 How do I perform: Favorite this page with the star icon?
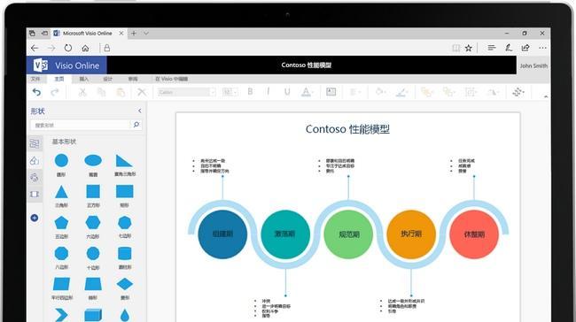pos(469,48)
